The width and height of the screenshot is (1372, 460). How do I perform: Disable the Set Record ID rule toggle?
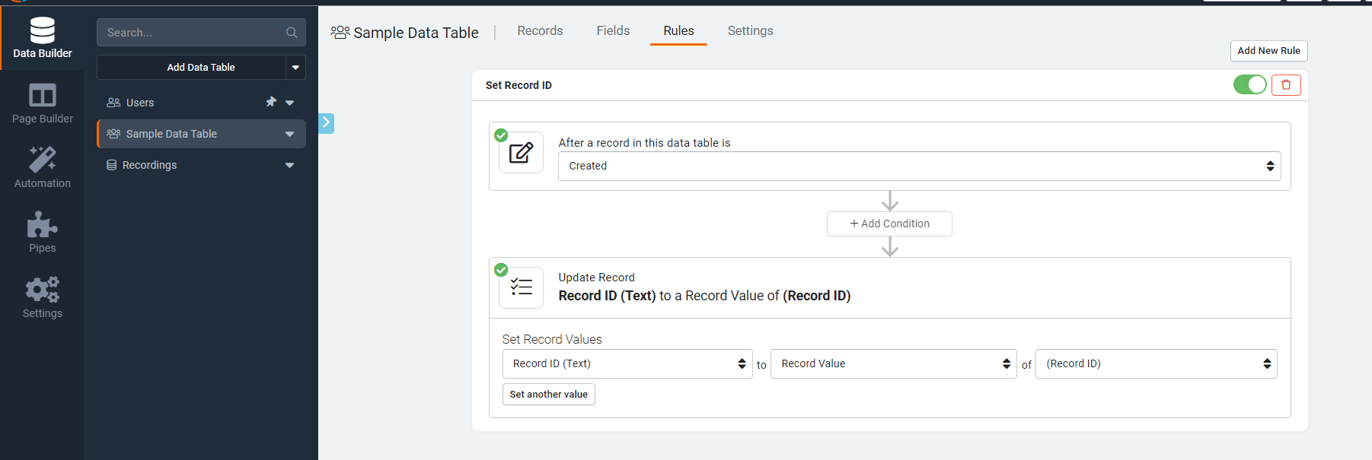click(1249, 85)
